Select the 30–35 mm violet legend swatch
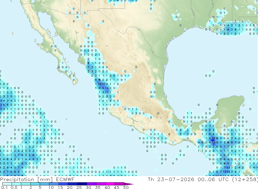This screenshot has width=258, height=189. pos(92,184)
